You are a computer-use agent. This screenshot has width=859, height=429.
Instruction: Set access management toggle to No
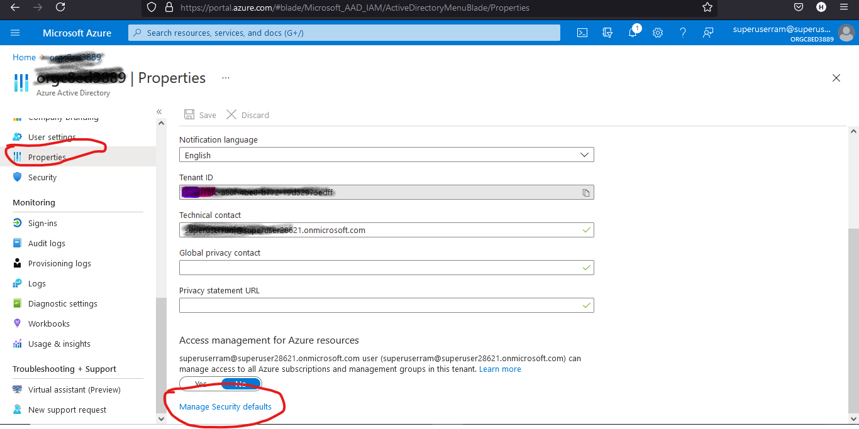click(x=241, y=384)
